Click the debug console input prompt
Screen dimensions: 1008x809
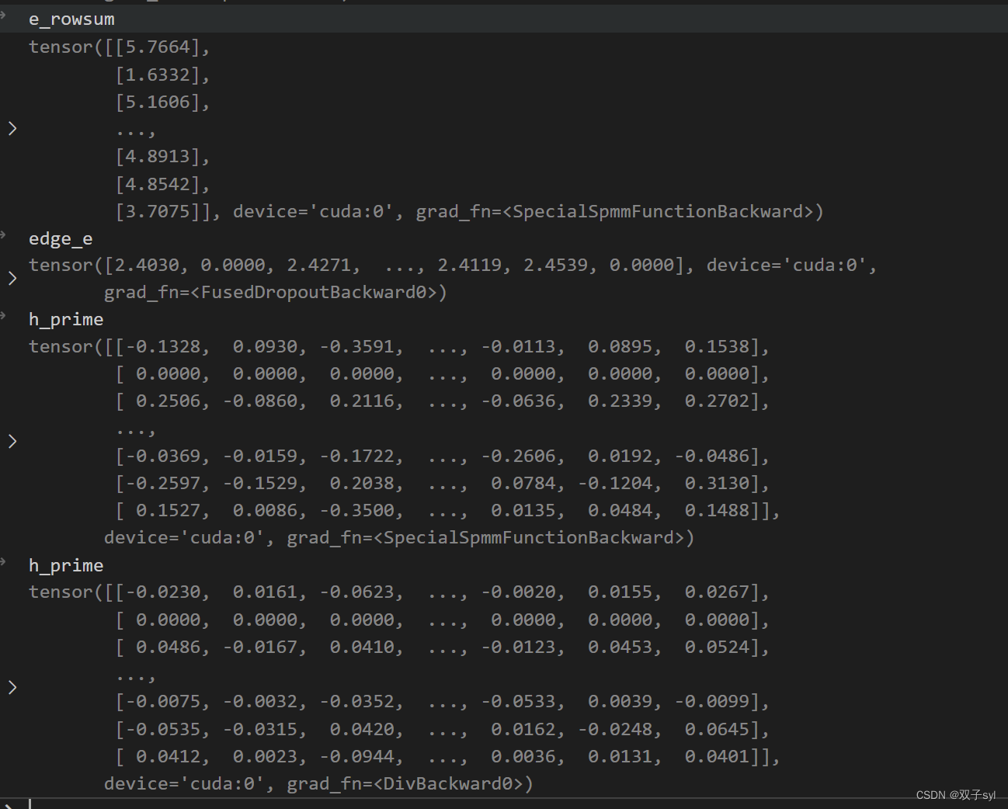click(x=513, y=804)
